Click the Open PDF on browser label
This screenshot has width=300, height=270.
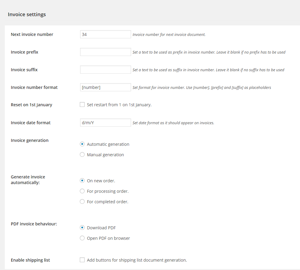108,238
